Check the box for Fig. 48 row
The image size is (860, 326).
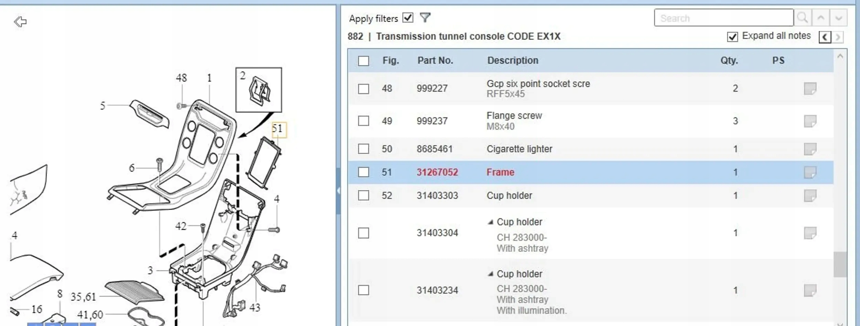[x=363, y=89]
